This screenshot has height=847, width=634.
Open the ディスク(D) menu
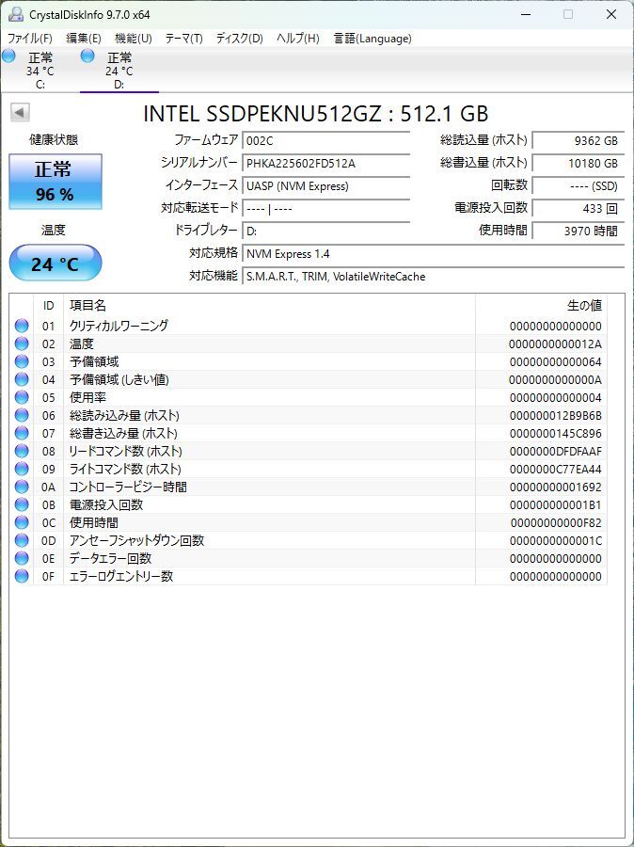tap(239, 39)
